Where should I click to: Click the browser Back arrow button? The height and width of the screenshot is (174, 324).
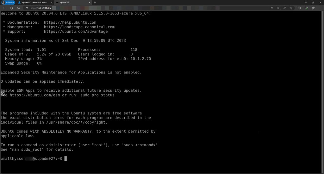click(x=4, y=8)
